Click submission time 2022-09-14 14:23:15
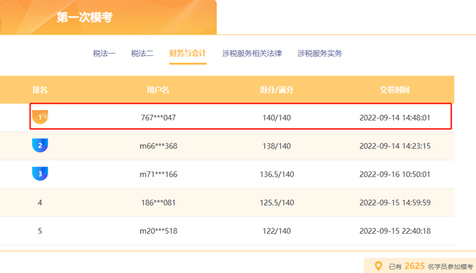The width and height of the screenshot is (476, 273). [395, 146]
